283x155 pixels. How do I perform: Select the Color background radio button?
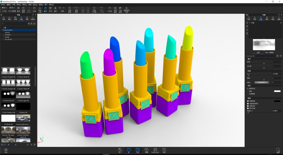[248, 91]
